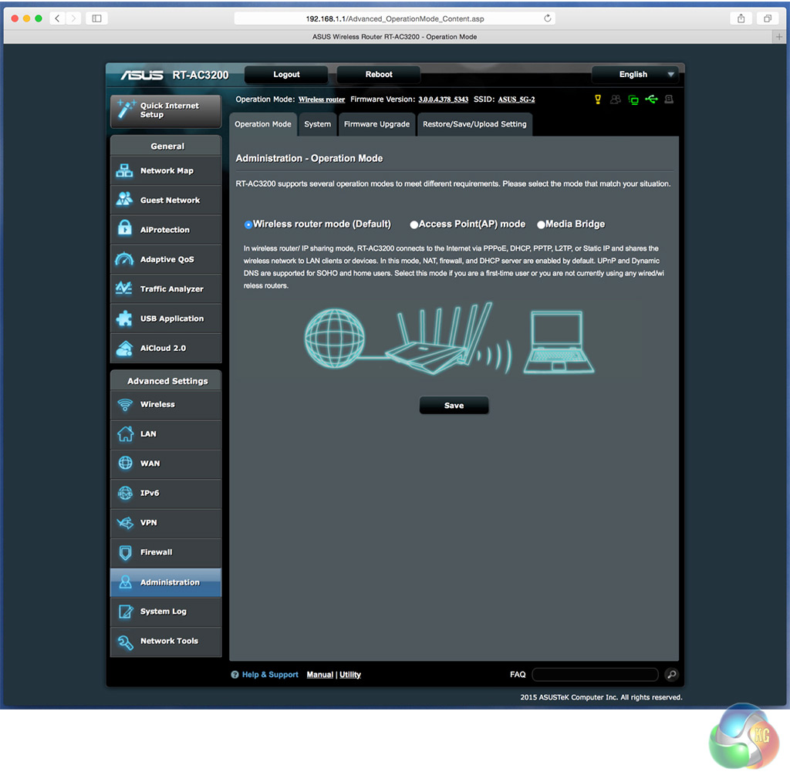Screen dimensions: 790x782
Task: Open Traffic Analyzer page
Action: pyautogui.click(x=166, y=289)
